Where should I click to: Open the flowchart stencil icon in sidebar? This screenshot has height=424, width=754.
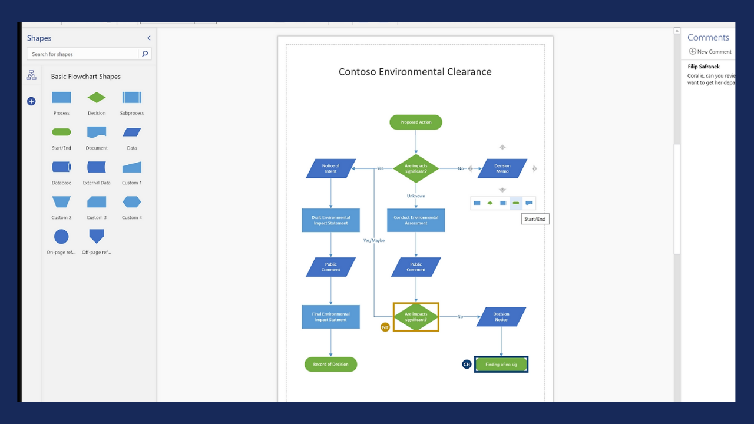(x=31, y=75)
